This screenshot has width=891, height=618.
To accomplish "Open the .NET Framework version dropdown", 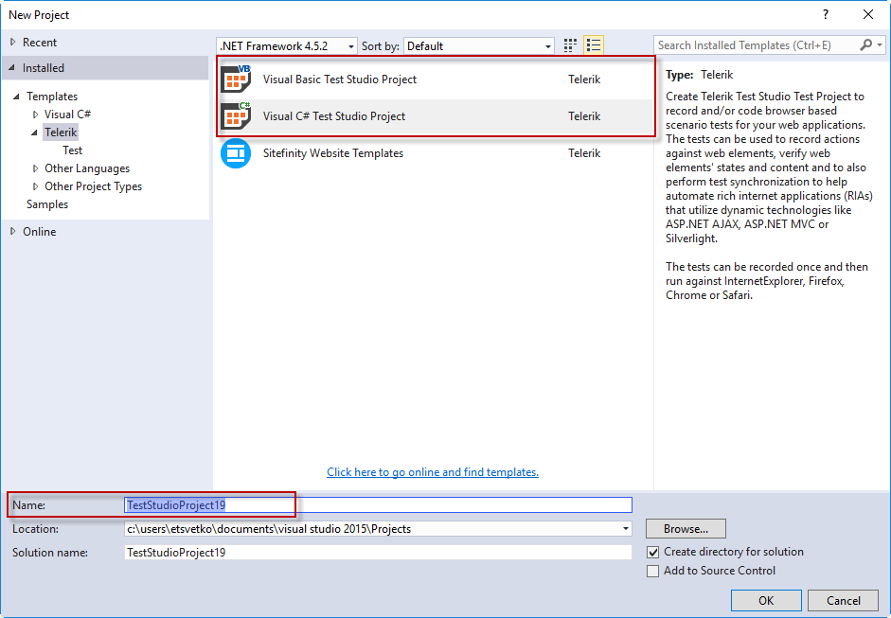I will click(x=287, y=46).
